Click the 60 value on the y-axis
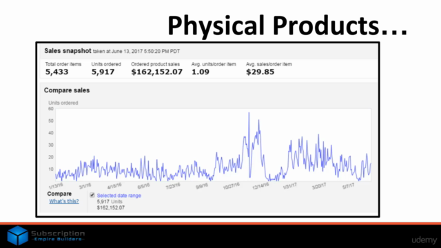Screen dimensions: 441x248 [x=50, y=109]
